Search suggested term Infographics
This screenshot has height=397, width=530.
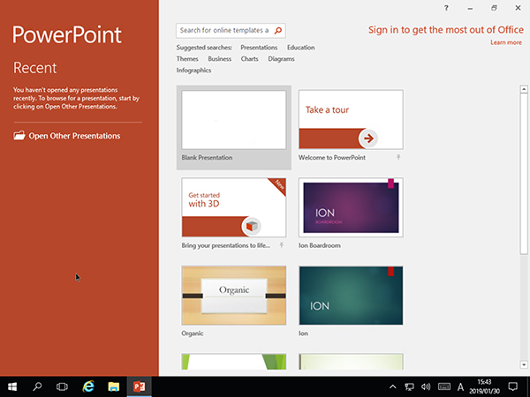click(193, 71)
